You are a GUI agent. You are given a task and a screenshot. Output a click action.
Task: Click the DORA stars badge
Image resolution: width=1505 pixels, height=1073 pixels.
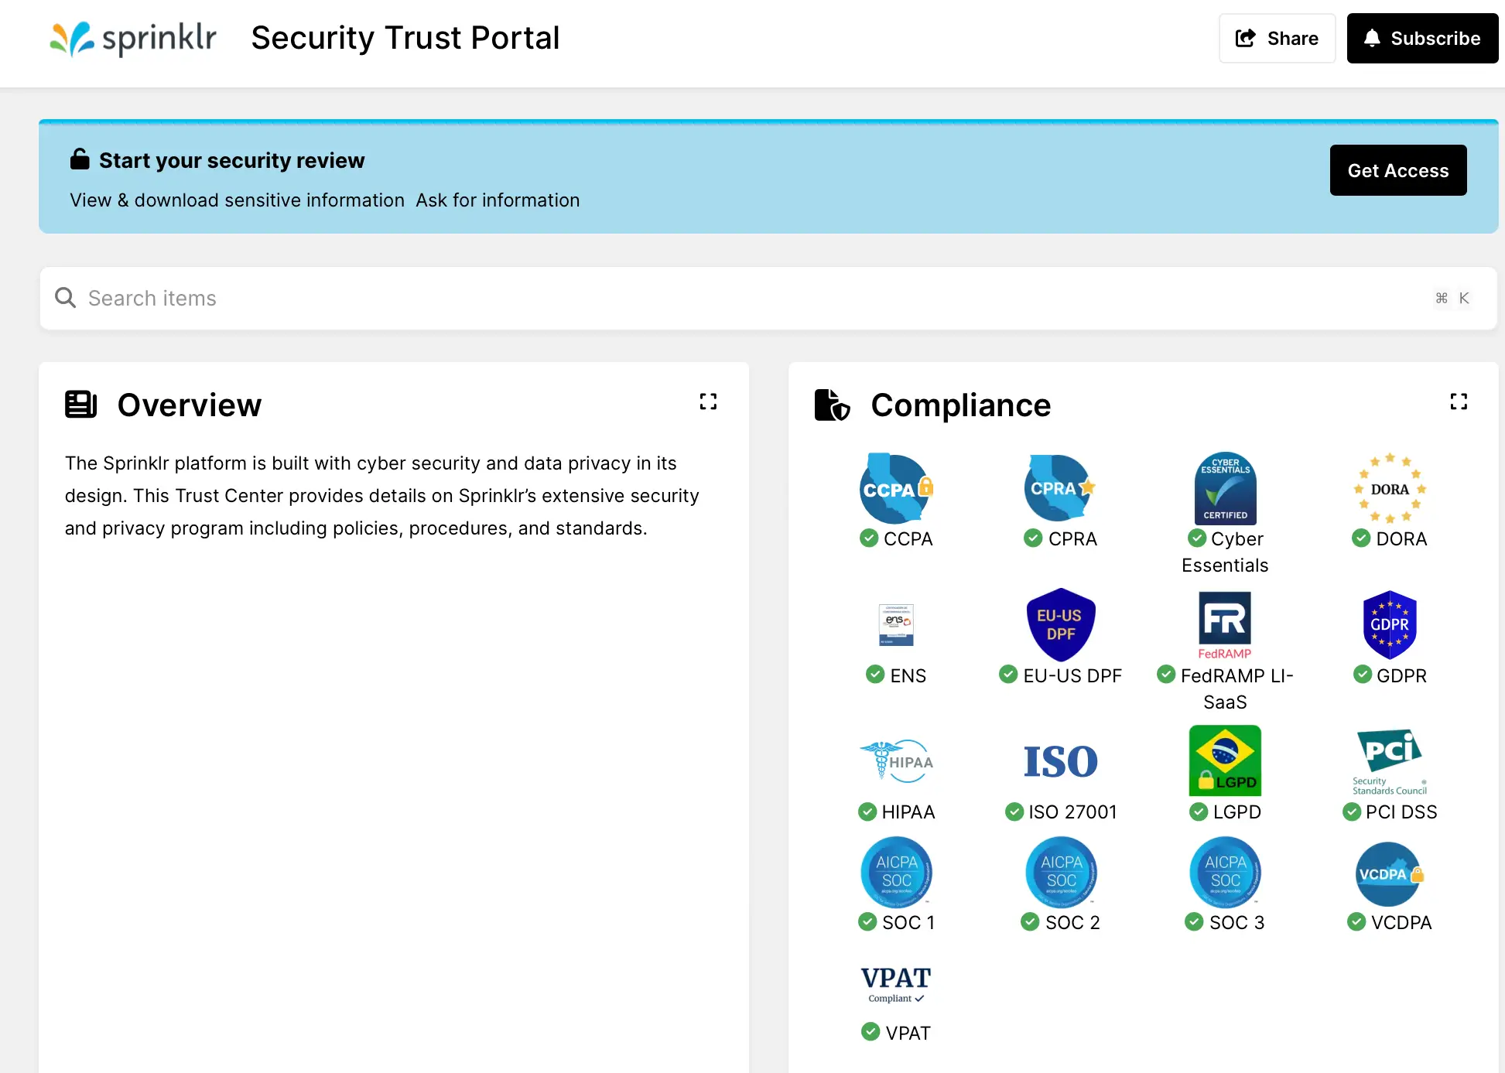(1389, 488)
